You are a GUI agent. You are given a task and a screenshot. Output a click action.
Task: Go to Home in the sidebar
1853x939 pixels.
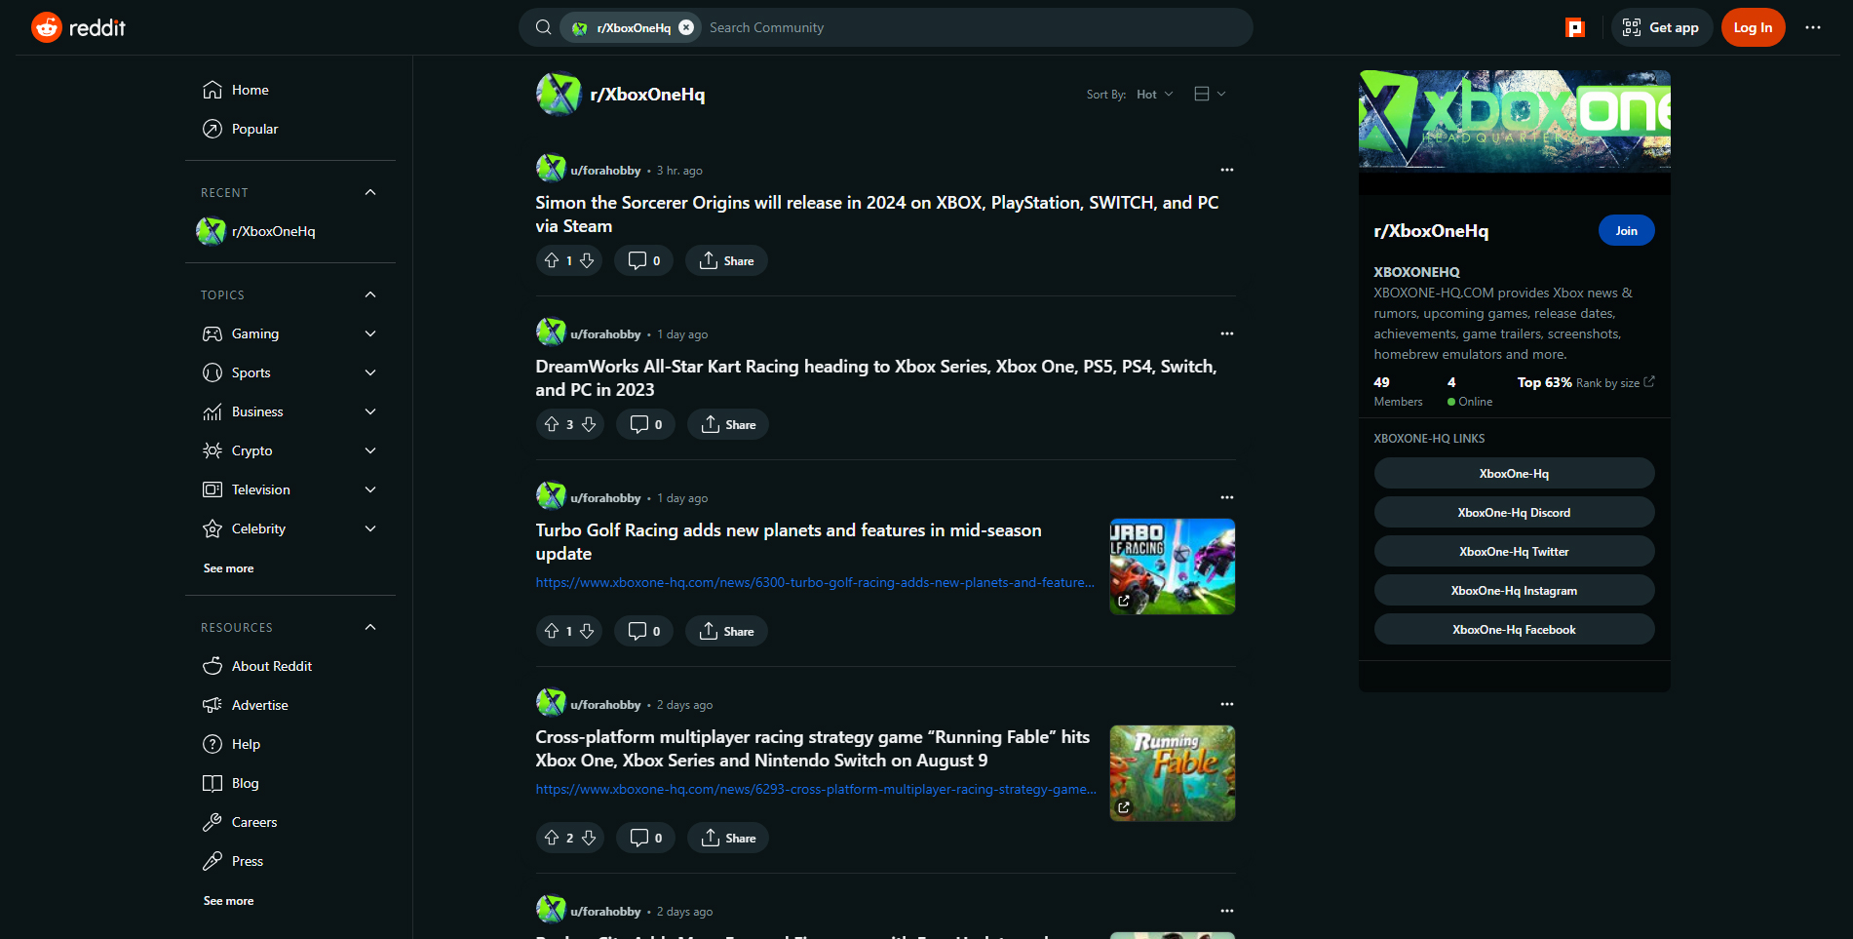point(250,90)
